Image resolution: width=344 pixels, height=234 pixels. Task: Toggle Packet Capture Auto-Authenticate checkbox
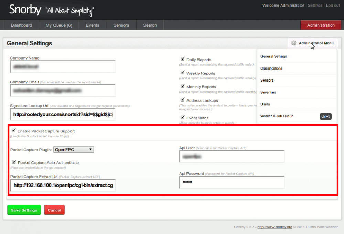click(14, 162)
